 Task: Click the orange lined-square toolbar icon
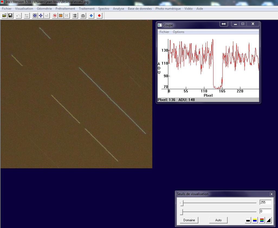coord(61,16)
